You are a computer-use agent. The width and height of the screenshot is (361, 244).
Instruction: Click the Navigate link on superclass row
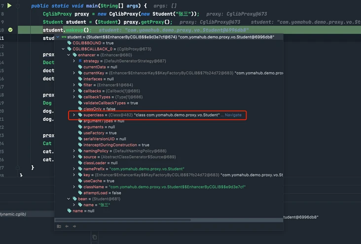[x=233, y=115]
